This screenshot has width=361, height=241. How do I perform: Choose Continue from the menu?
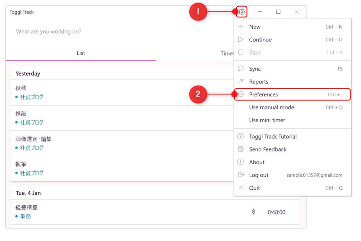tap(292, 40)
